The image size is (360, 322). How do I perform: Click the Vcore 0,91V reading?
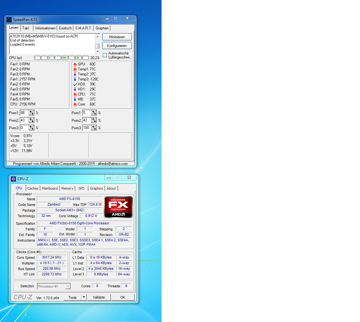point(21,136)
